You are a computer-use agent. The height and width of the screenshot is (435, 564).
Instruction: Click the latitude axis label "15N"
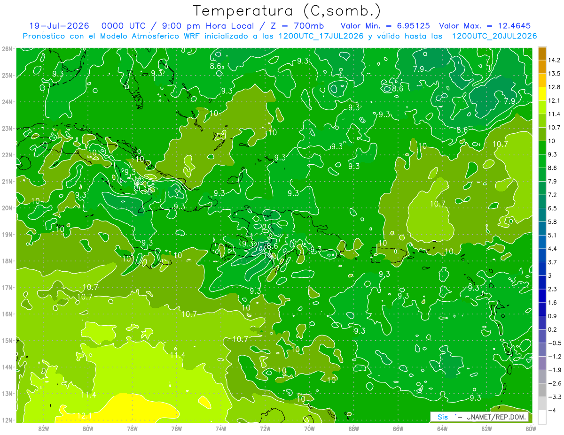[x=7, y=340]
